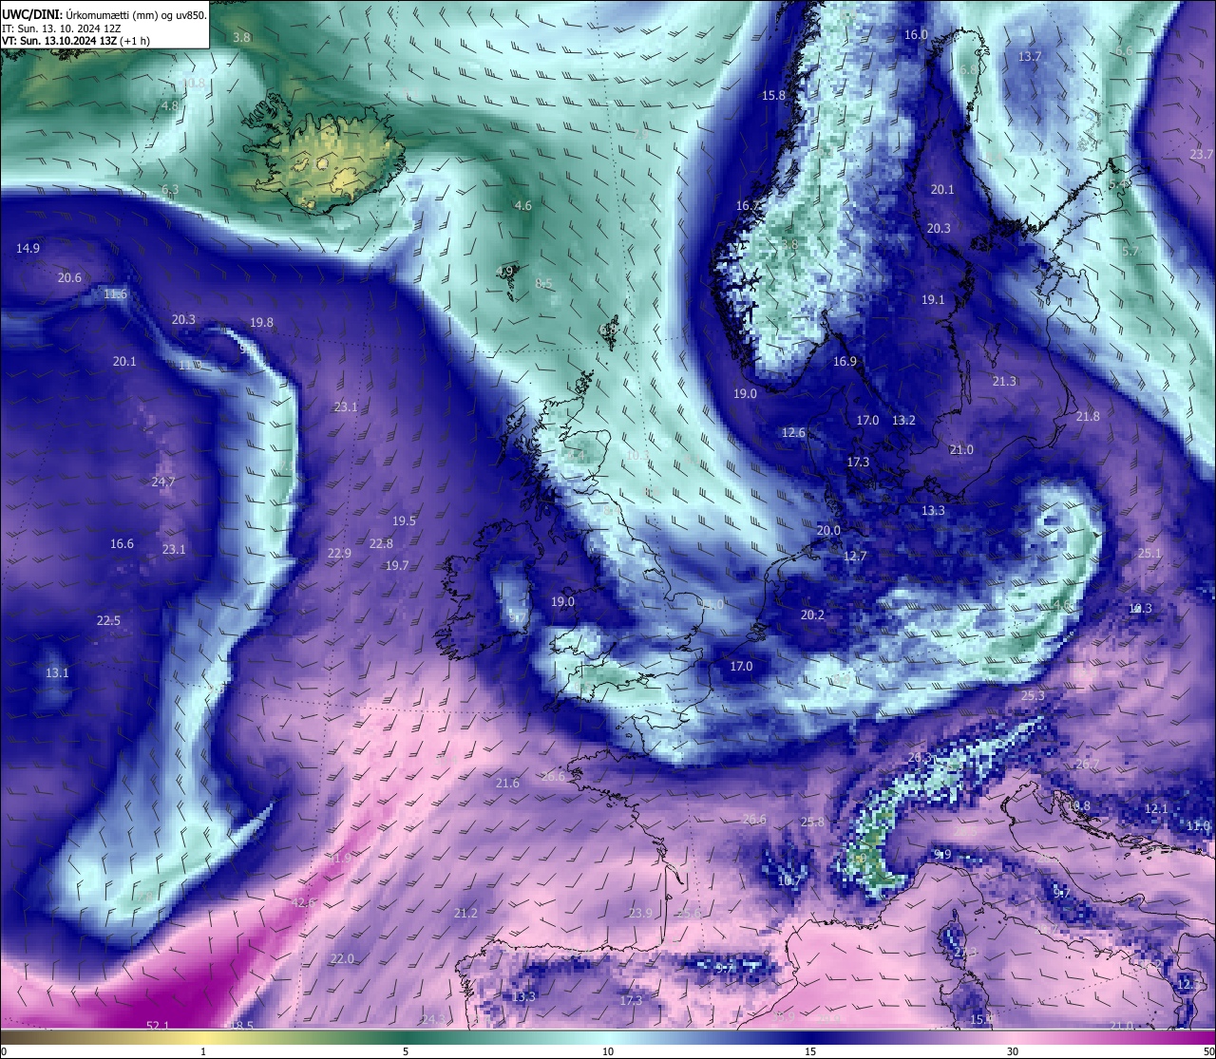Click the map value "19.1"
Viewport: 1216px width, 1059px height.
click(x=933, y=299)
